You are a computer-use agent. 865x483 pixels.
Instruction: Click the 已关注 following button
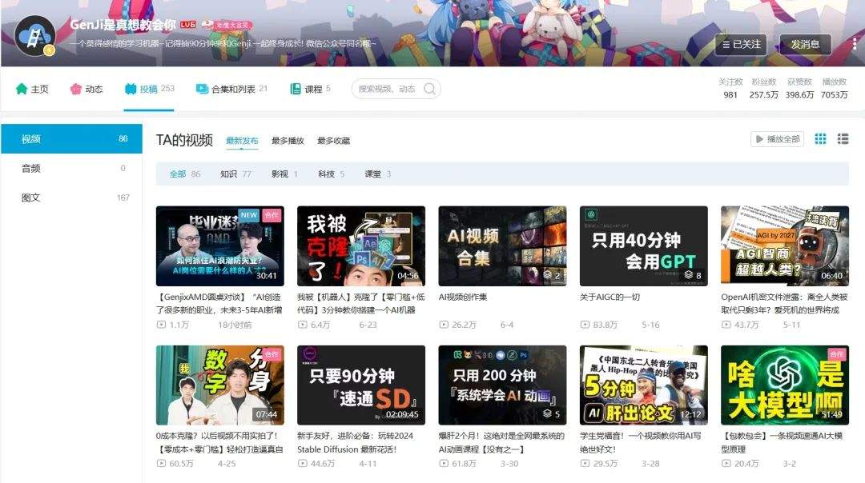click(x=742, y=45)
